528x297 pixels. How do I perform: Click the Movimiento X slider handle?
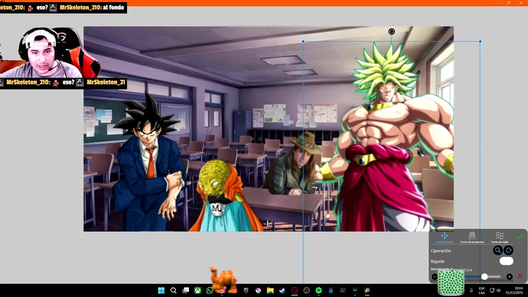(x=485, y=277)
